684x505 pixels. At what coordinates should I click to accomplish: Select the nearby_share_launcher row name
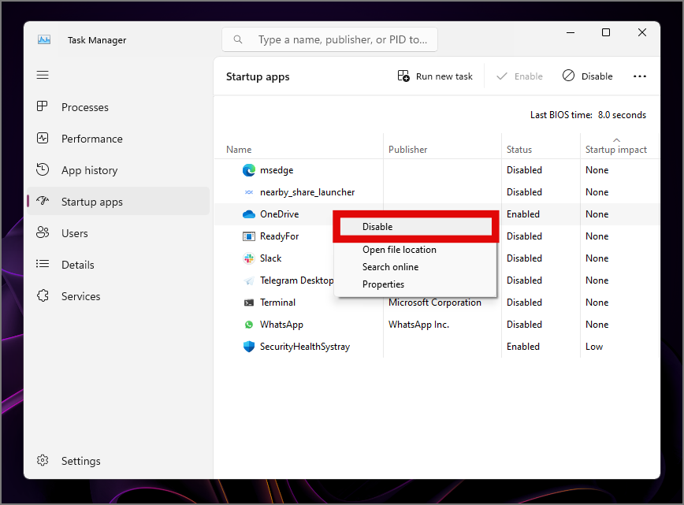pos(307,192)
